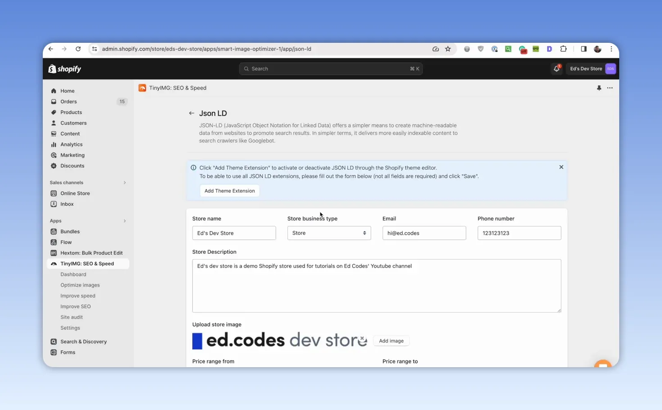Click the orders count badge 15

122,102
